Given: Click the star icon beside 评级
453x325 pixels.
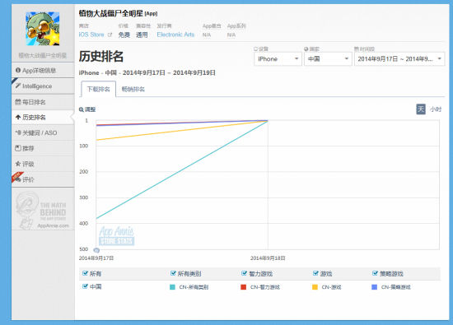Looking at the screenshot, I should pyautogui.click(x=18, y=164).
